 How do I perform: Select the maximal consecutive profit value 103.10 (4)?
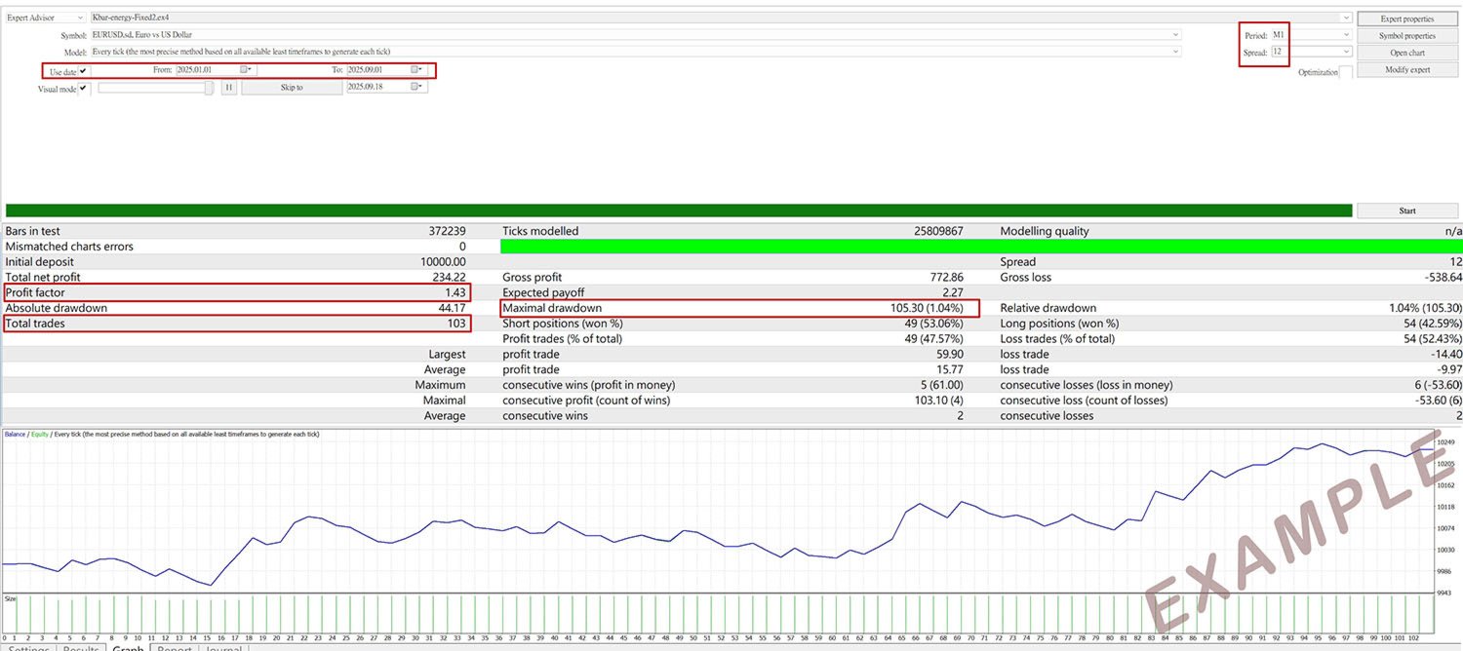938,401
